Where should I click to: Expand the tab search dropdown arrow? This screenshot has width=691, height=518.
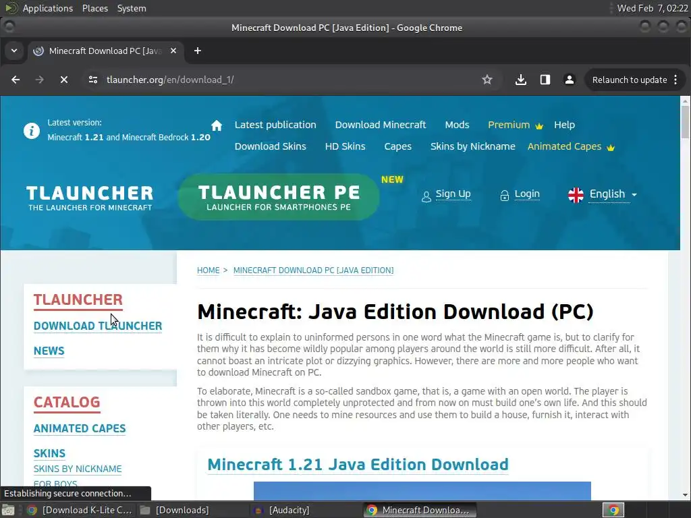click(14, 51)
